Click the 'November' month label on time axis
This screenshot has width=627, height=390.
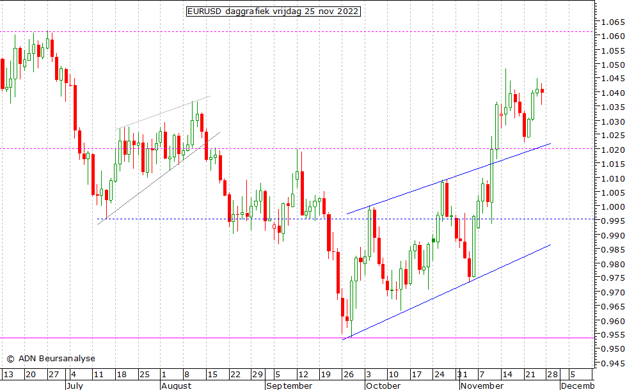[482, 386]
